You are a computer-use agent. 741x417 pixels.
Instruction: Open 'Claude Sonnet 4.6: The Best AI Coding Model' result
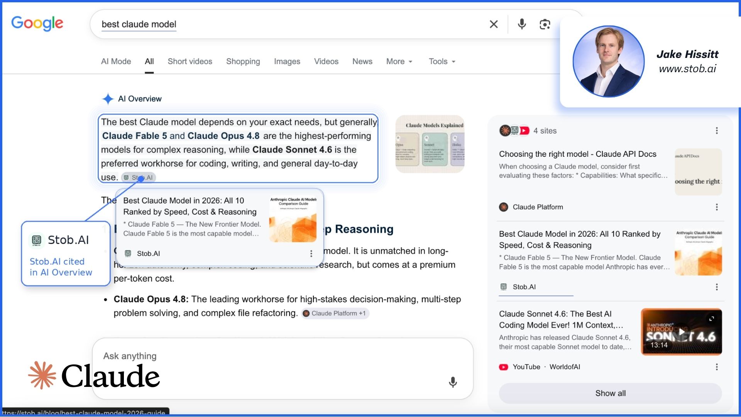tap(561, 319)
